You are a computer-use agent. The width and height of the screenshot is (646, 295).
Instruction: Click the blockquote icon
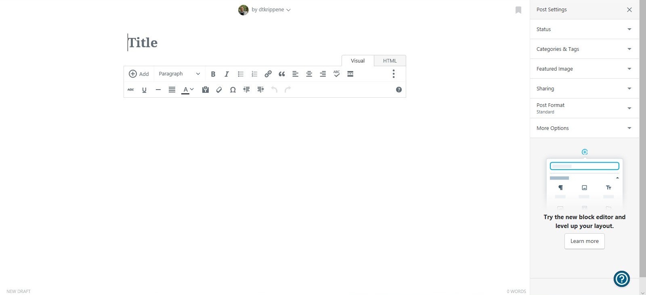[282, 74]
